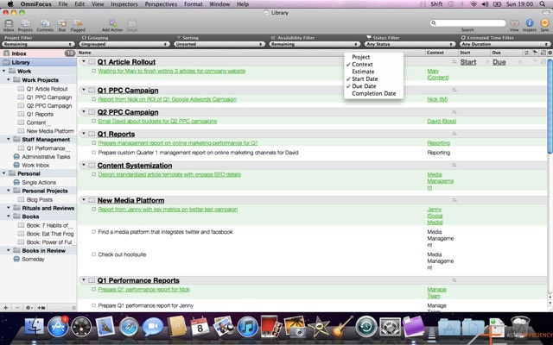Screen dimensions: 553x345
Task: Open the Project Filter dropdown
Action: [x=38, y=44]
